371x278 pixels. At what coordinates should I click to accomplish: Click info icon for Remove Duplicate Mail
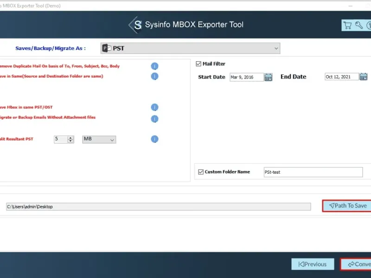click(x=154, y=66)
